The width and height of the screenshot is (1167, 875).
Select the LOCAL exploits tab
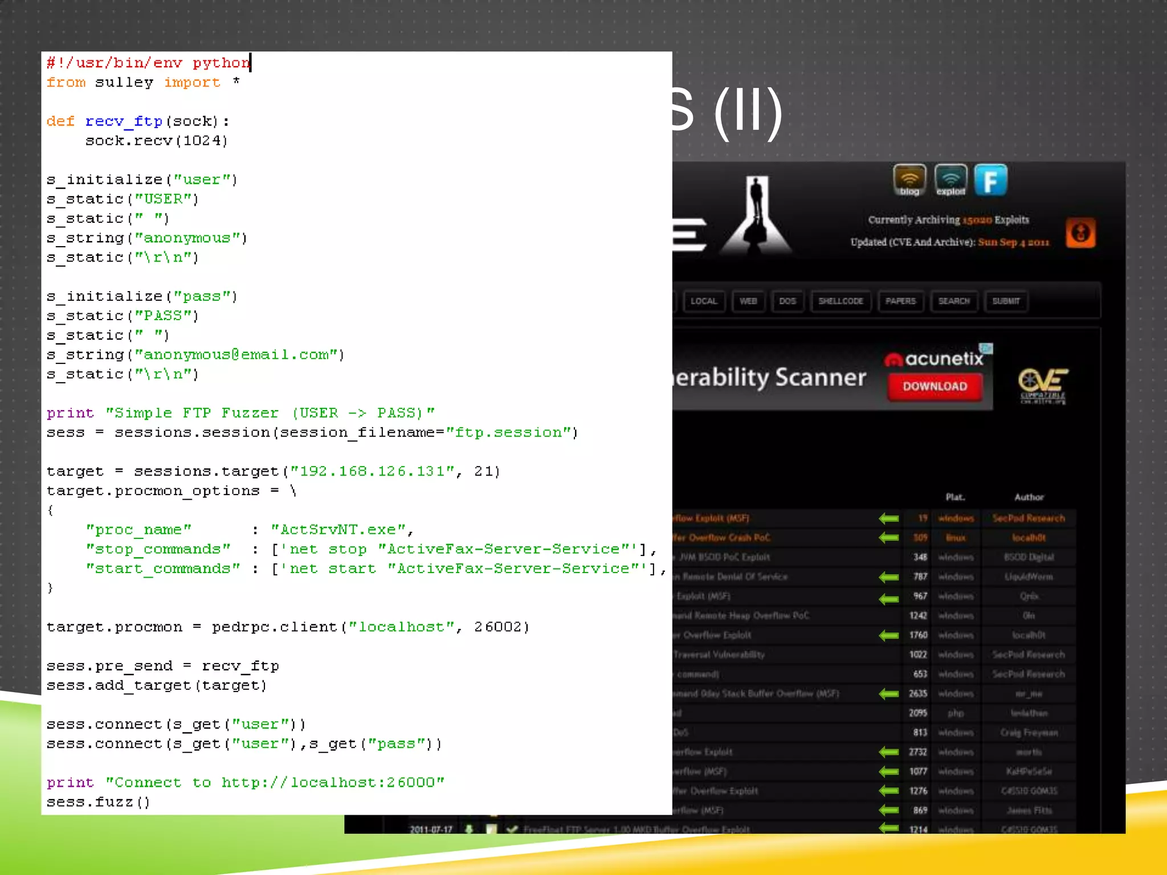pos(704,301)
